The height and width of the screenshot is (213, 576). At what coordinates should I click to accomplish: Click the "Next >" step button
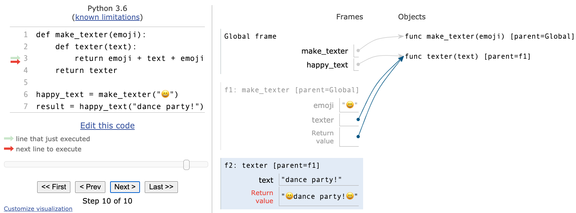pyautogui.click(x=125, y=187)
